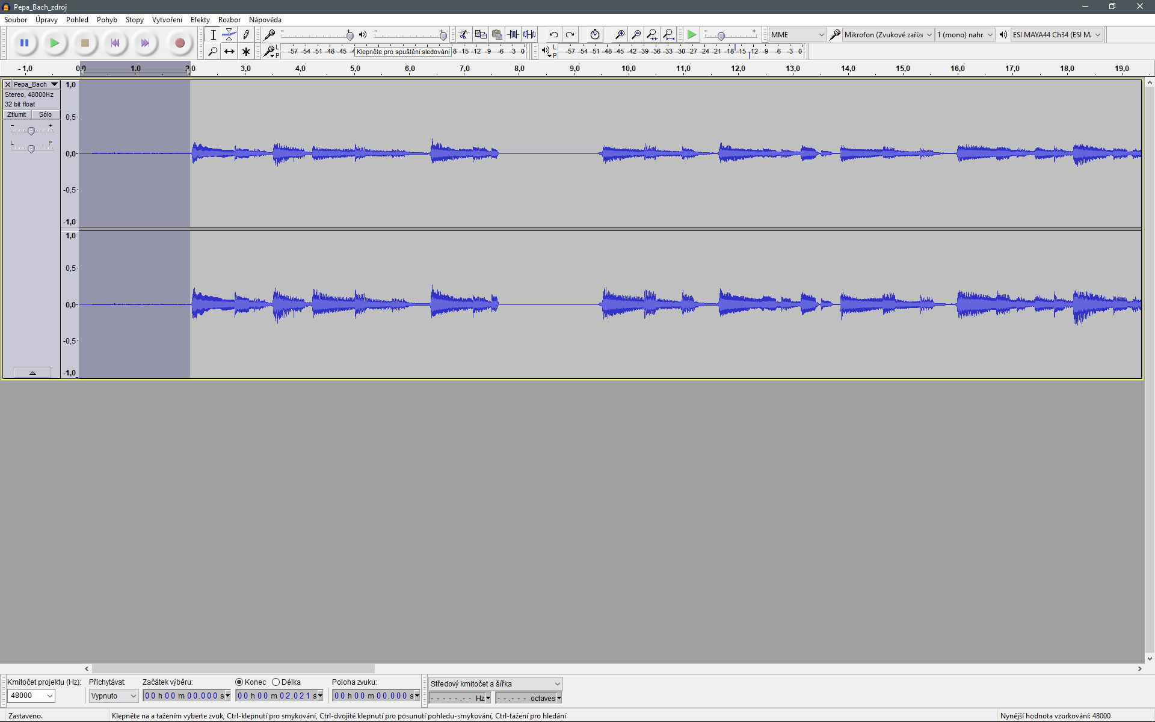Open the Úpravy menu

pyautogui.click(x=47, y=20)
